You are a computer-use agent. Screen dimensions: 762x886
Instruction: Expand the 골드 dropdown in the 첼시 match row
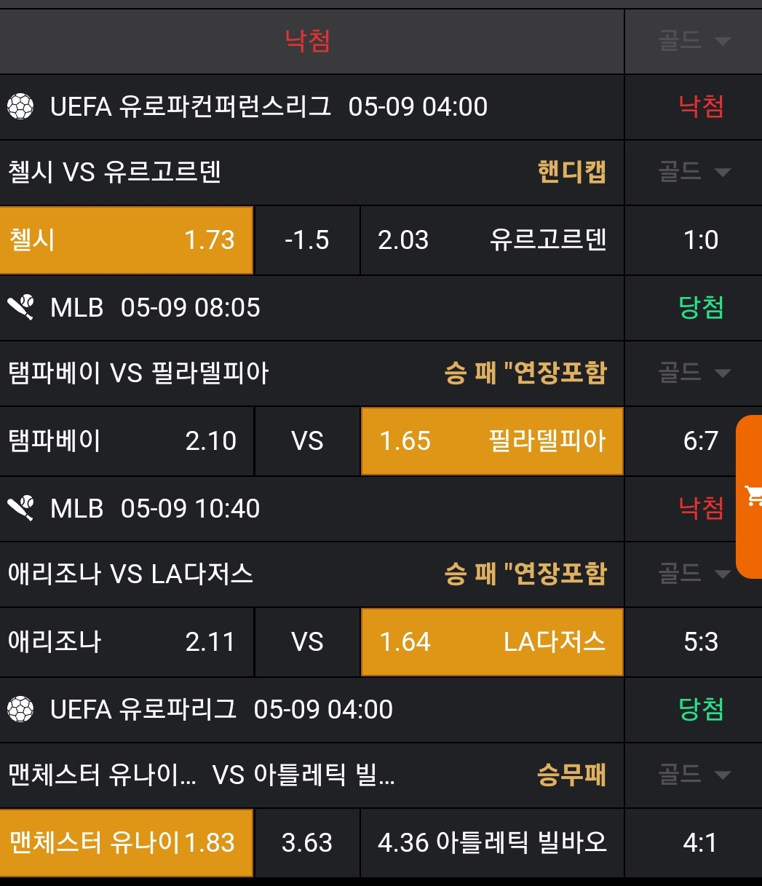coord(694,173)
